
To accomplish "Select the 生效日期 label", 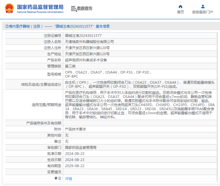I will coord(54,160).
